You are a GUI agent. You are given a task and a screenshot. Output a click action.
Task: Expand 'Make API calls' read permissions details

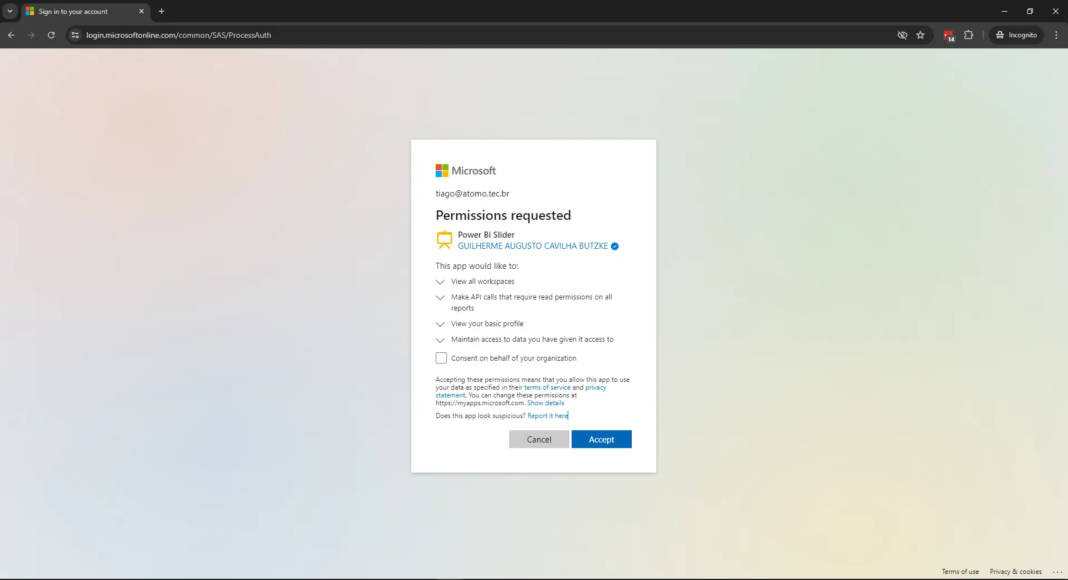point(440,297)
